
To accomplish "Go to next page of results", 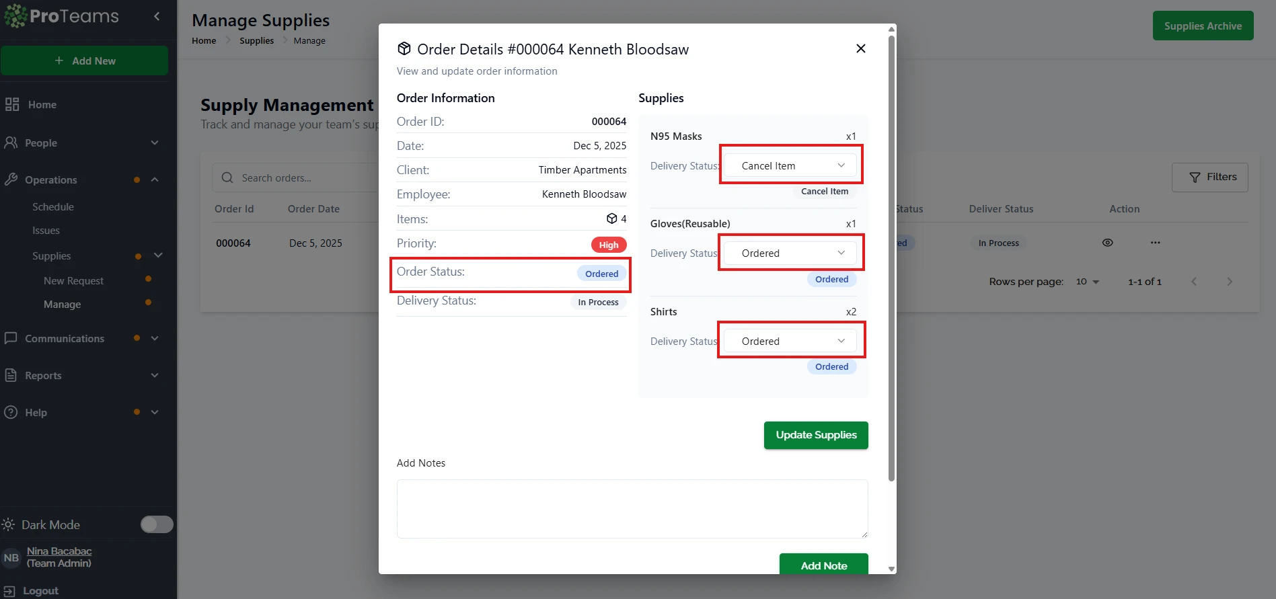I will [1229, 282].
